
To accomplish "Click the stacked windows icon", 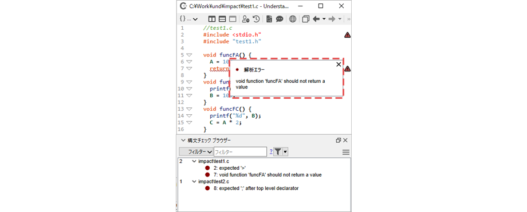I will point(305,19).
